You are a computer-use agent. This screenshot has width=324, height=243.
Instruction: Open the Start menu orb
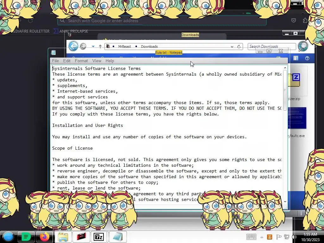(x=8, y=237)
